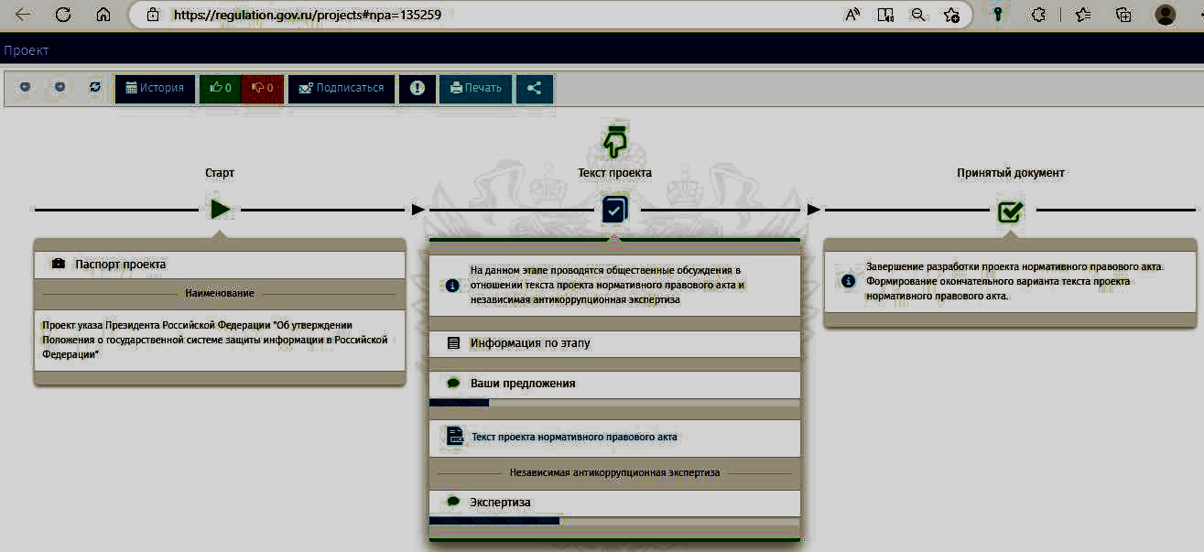Image resolution: width=1204 pixels, height=552 pixels.
Task: Click the refresh arrows icon in project toolbar
Action: (95, 88)
